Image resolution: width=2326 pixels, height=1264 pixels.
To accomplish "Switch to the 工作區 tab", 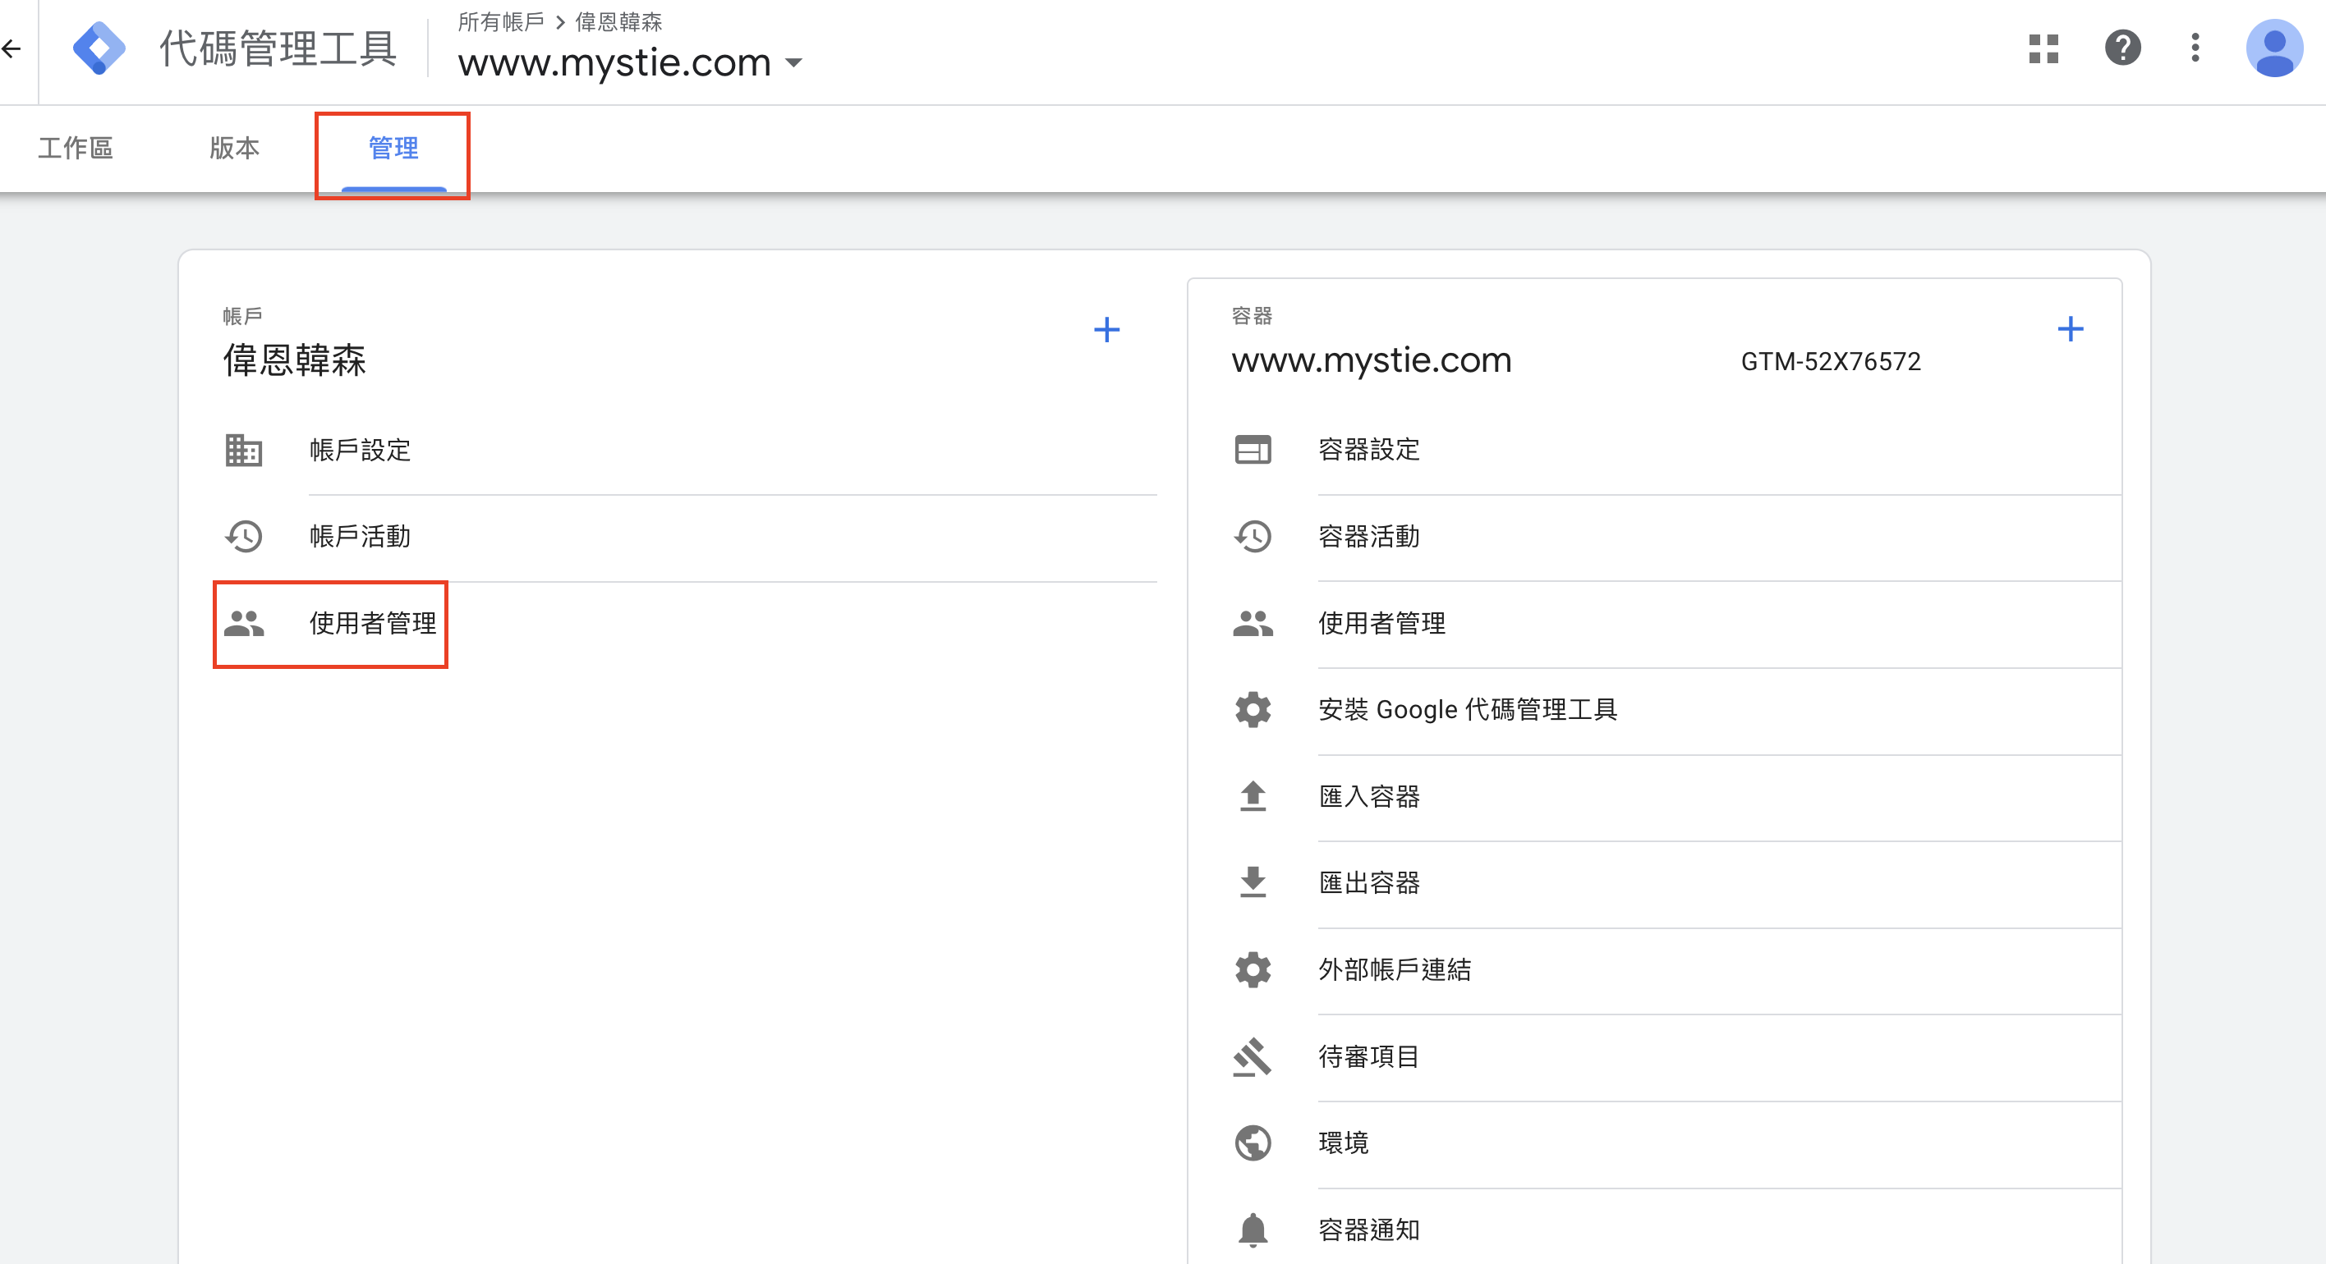I will pos(75,149).
